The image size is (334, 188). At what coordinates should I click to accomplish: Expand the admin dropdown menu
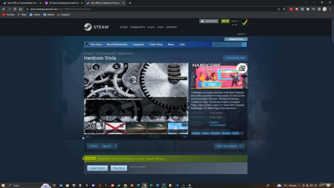point(242,34)
